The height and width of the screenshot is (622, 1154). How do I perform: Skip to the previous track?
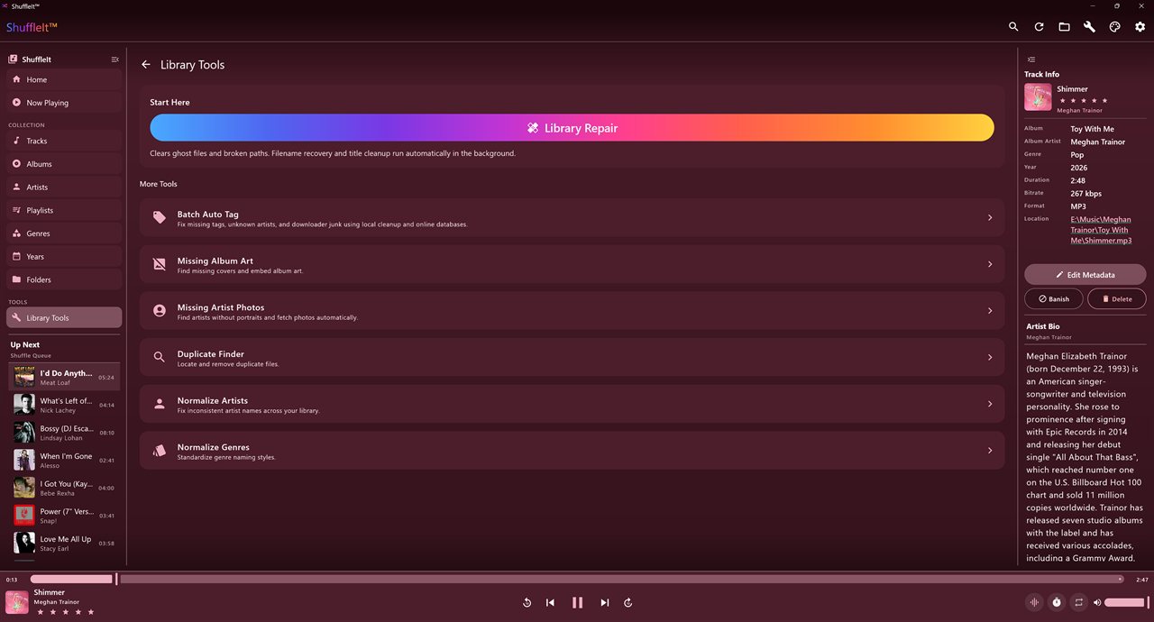click(x=550, y=602)
